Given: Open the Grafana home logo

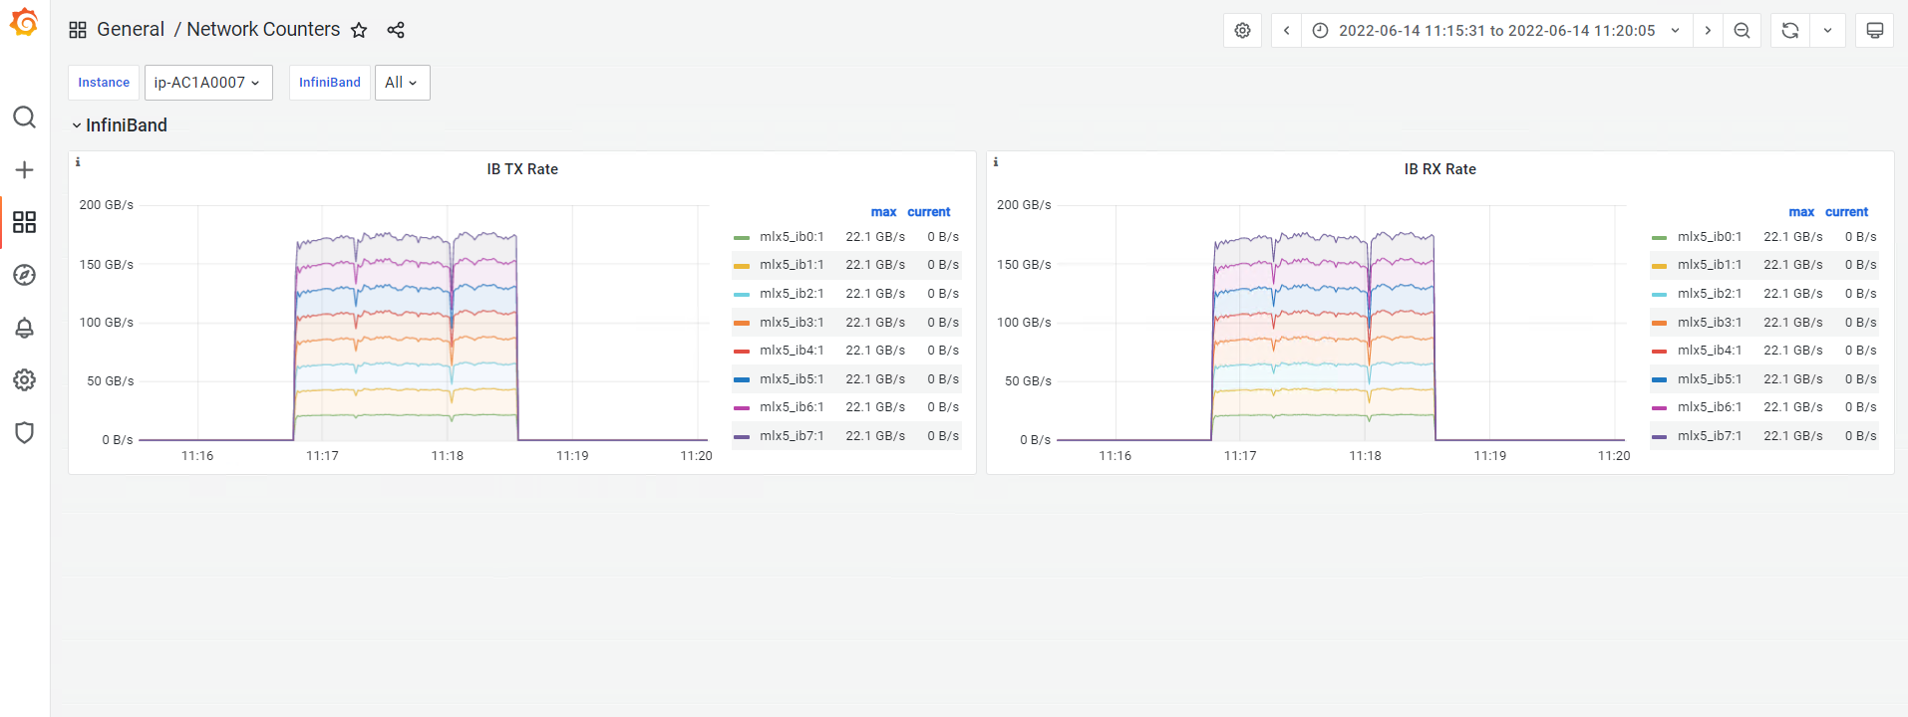Looking at the screenshot, I should tap(24, 22).
